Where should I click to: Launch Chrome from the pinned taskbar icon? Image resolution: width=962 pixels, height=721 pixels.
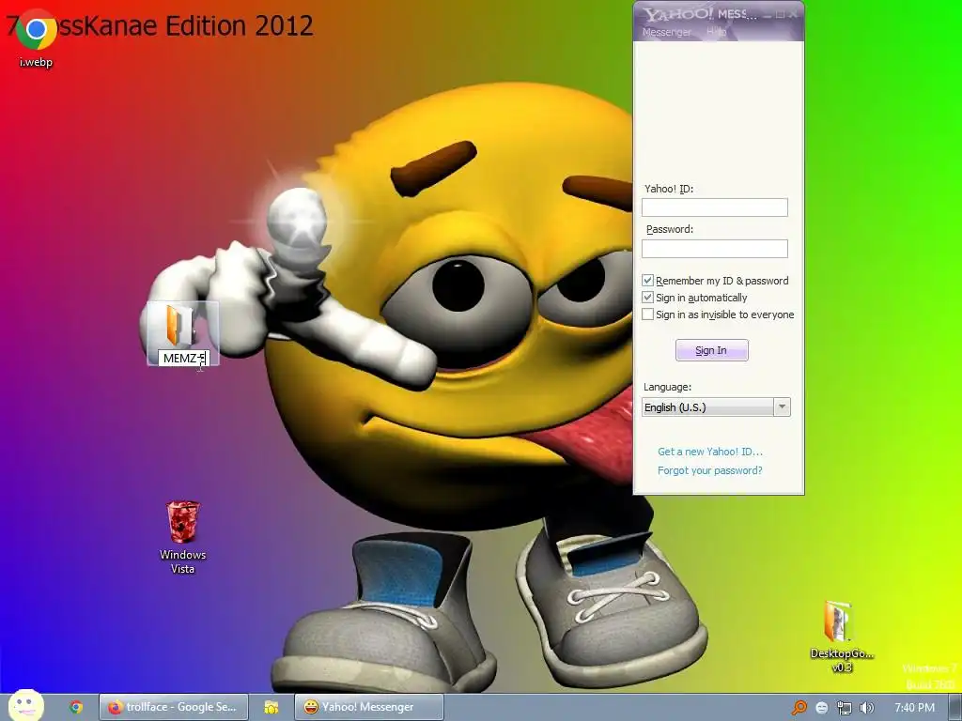click(x=76, y=707)
